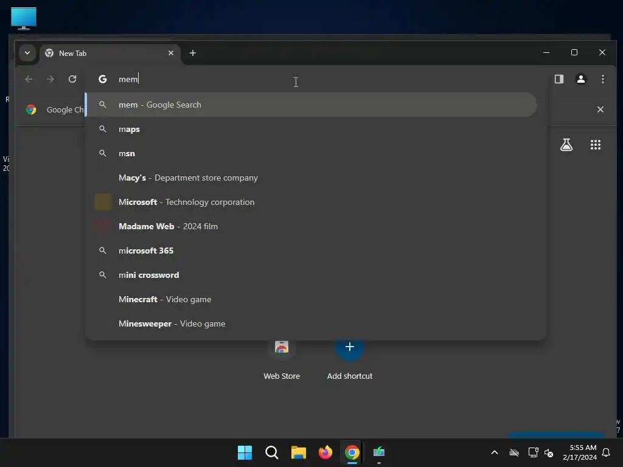Viewport: 623px width, 467px height.
Task: Open the clock showing 5:55 AM
Action: point(580,452)
